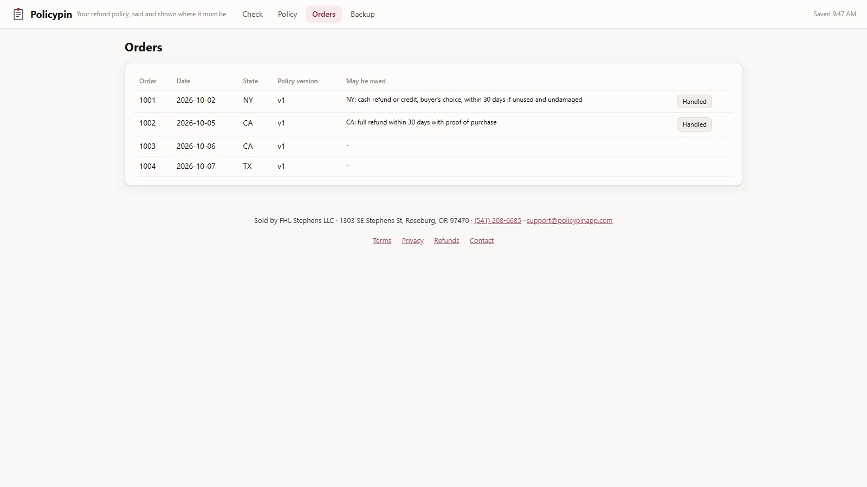This screenshot has height=487, width=867.
Task: Click the Policypin brand name
Action: (x=51, y=14)
